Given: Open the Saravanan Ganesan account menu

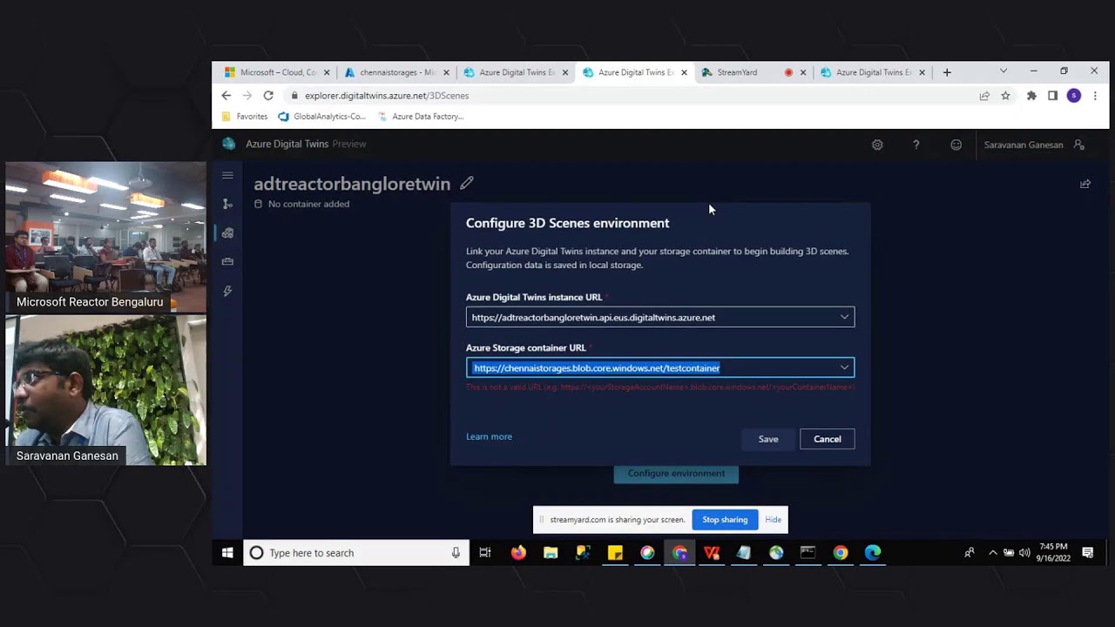Looking at the screenshot, I should coord(1034,145).
